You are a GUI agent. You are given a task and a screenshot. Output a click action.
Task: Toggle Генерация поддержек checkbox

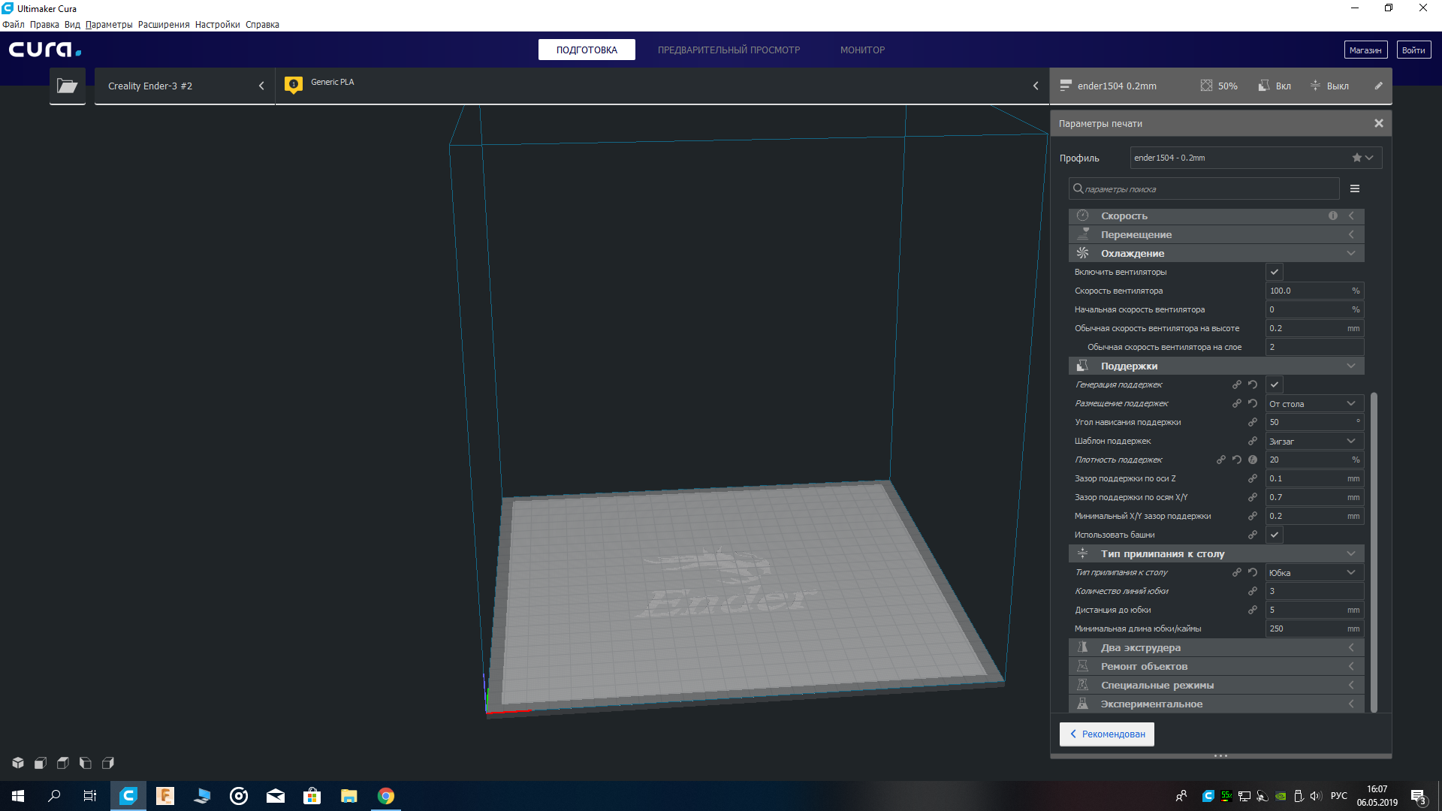coord(1275,384)
